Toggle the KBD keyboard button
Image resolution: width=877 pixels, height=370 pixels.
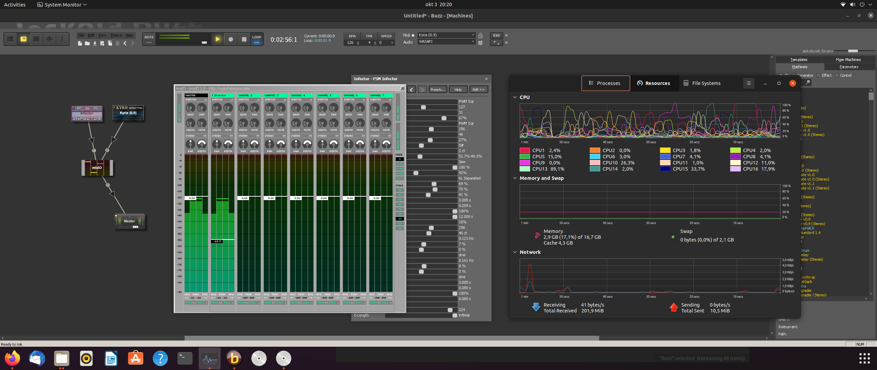496,36
